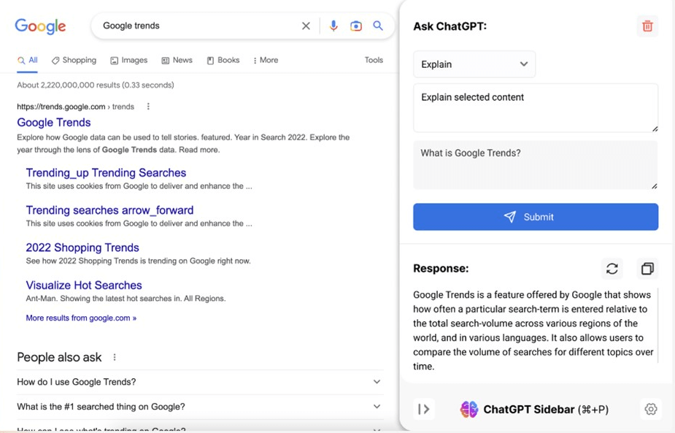
Task: Open the Tools menu
Action: point(374,61)
